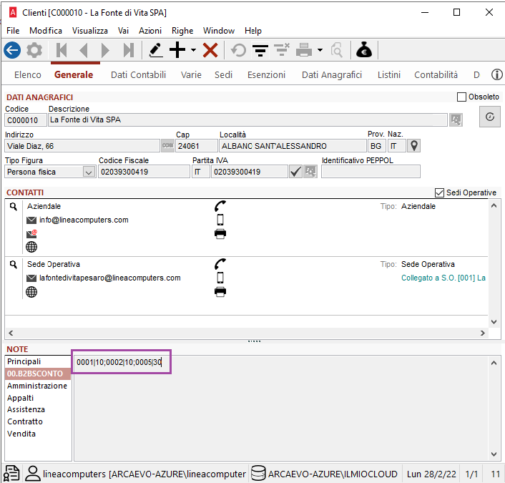505x483 pixels.
Task: Click the Partita IVA checkmark verify icon
Action: point(295,172)
